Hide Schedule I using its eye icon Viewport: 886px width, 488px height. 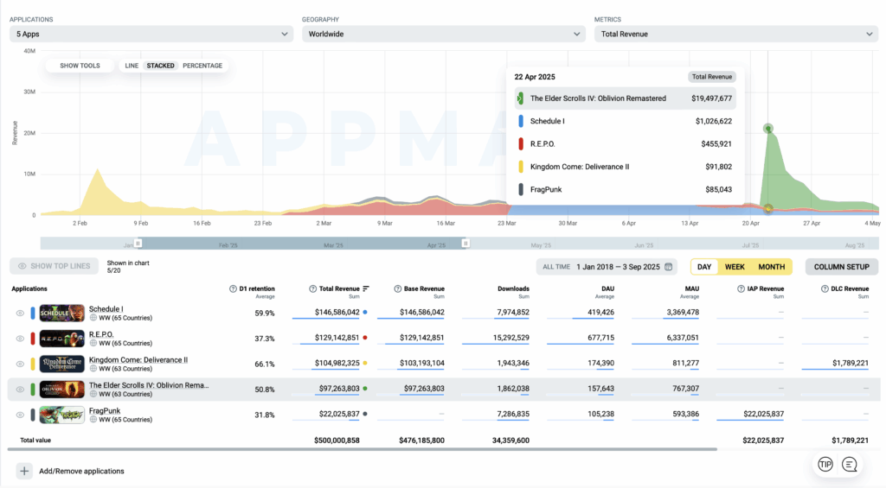point(20,314)
